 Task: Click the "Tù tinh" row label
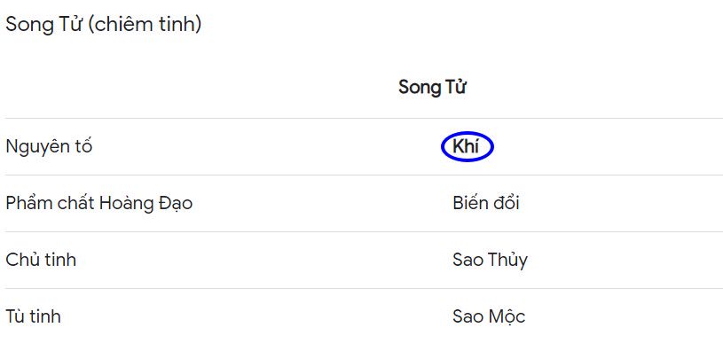pyautogui.click(x=33, y=316)
